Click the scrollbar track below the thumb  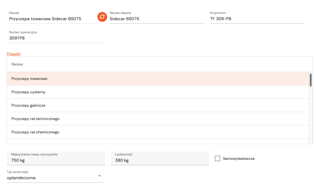point(310,117)
